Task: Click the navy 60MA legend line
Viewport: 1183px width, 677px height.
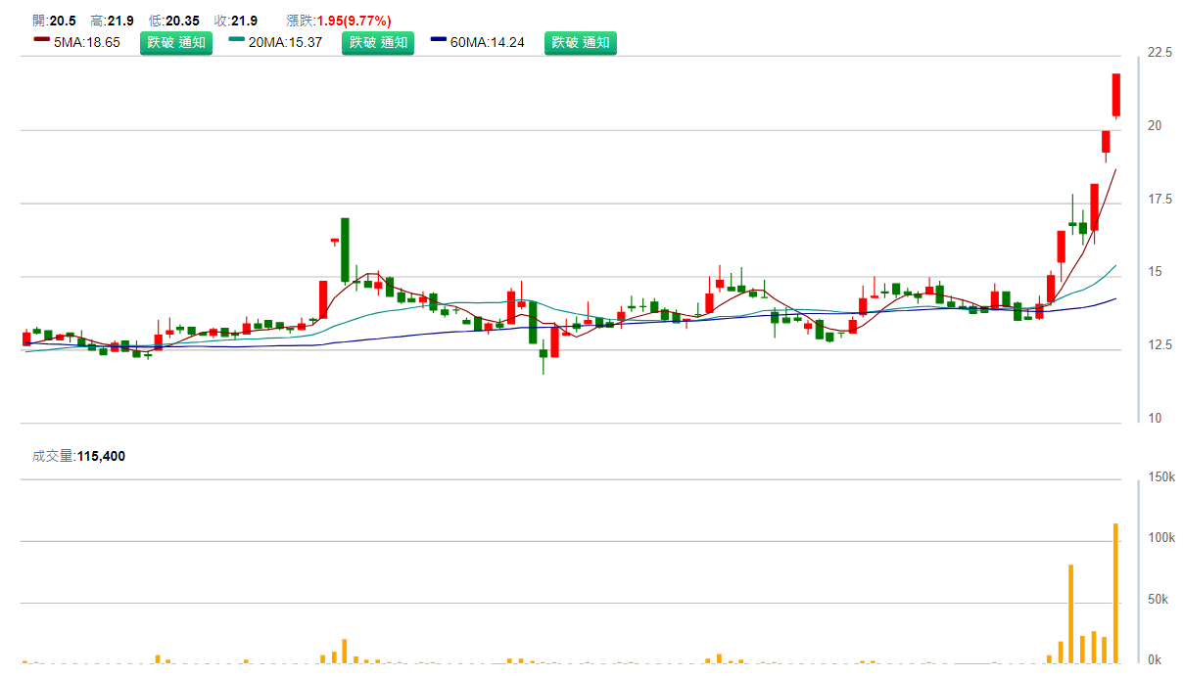Action: pos(439,40)
